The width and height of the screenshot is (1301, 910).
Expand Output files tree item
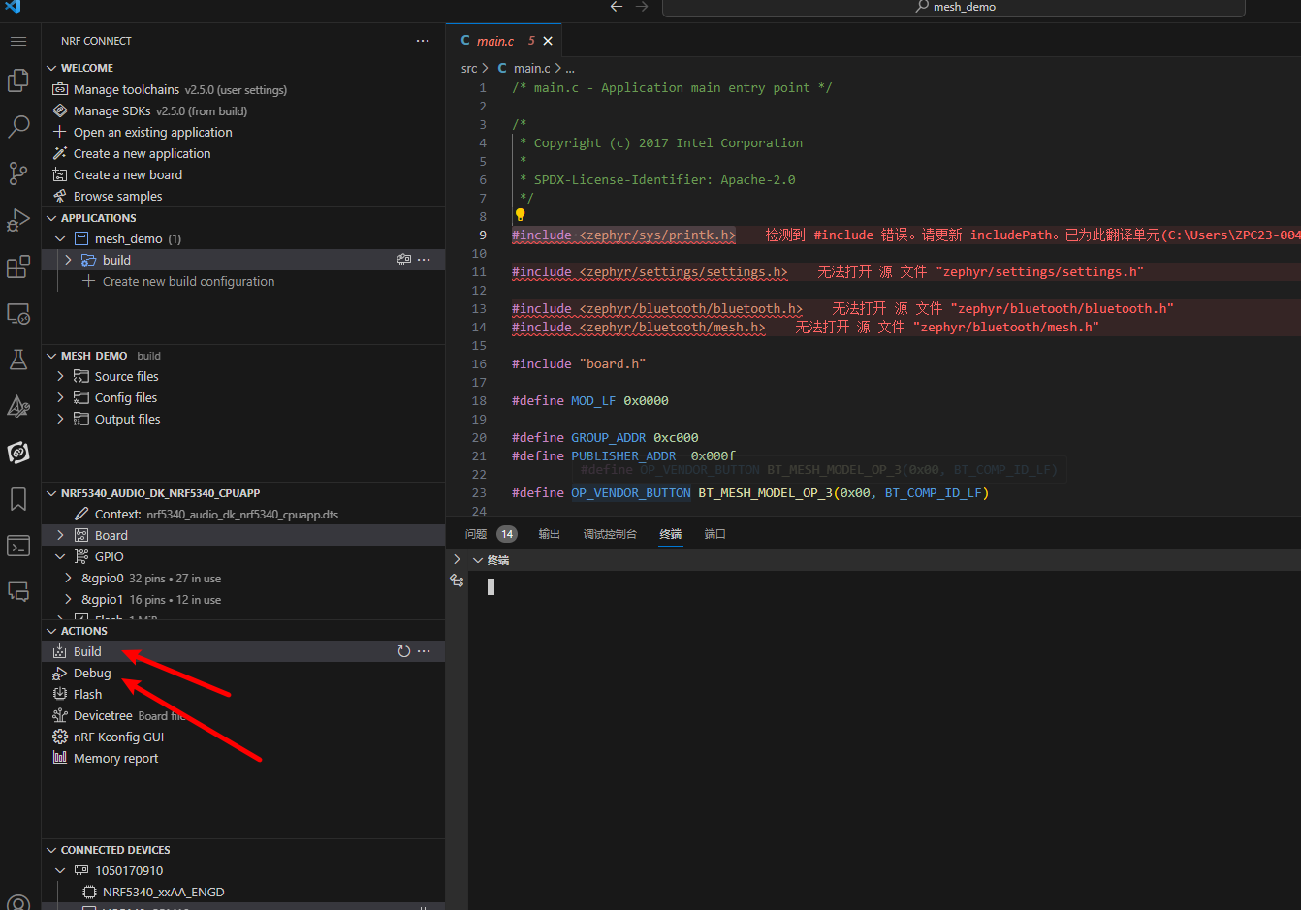(60, 419)
